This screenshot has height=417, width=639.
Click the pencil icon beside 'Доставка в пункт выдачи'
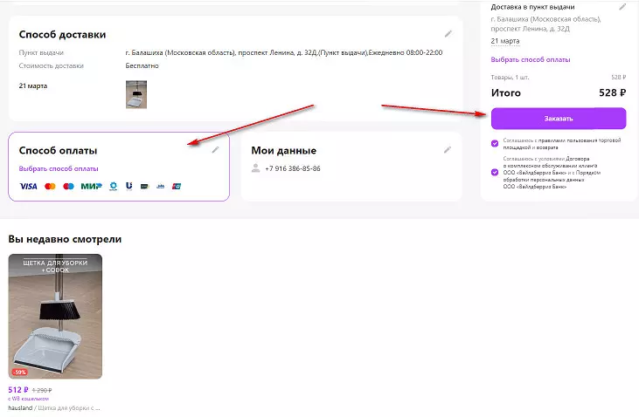coord(622,6)
